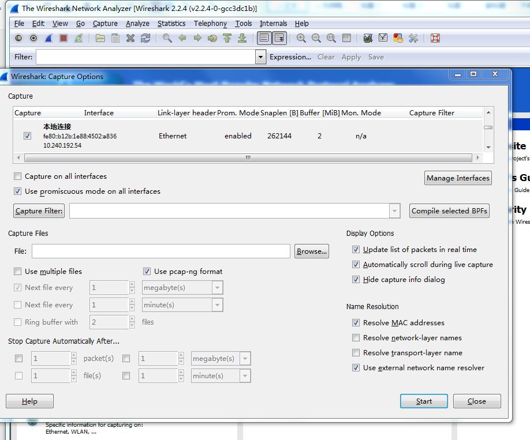Open coloring rules toolbar icon
This screenshot has height=440, width=530.
coord(398,38)
